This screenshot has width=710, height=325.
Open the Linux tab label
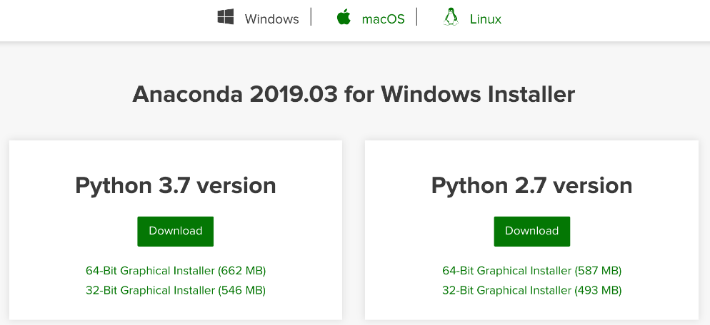pyautogui.click(x=486, y=19)
